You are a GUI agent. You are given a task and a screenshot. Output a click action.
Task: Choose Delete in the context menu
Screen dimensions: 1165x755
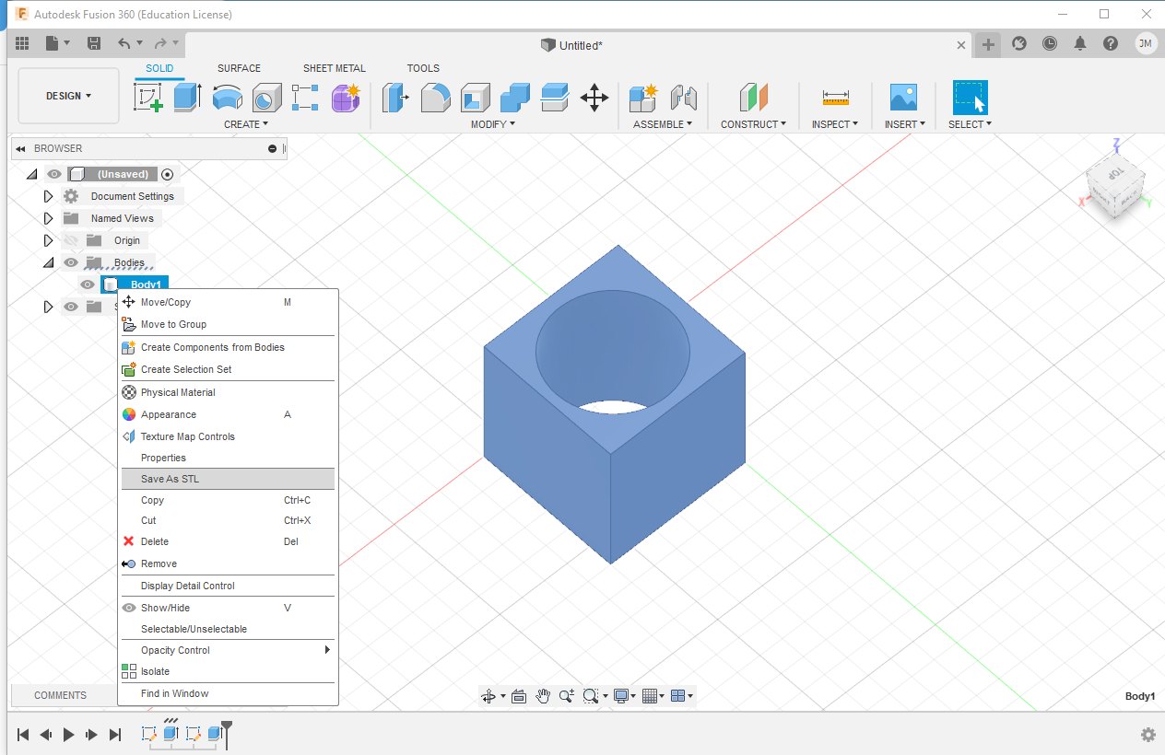pyautogui.click(x=227, y=541)
